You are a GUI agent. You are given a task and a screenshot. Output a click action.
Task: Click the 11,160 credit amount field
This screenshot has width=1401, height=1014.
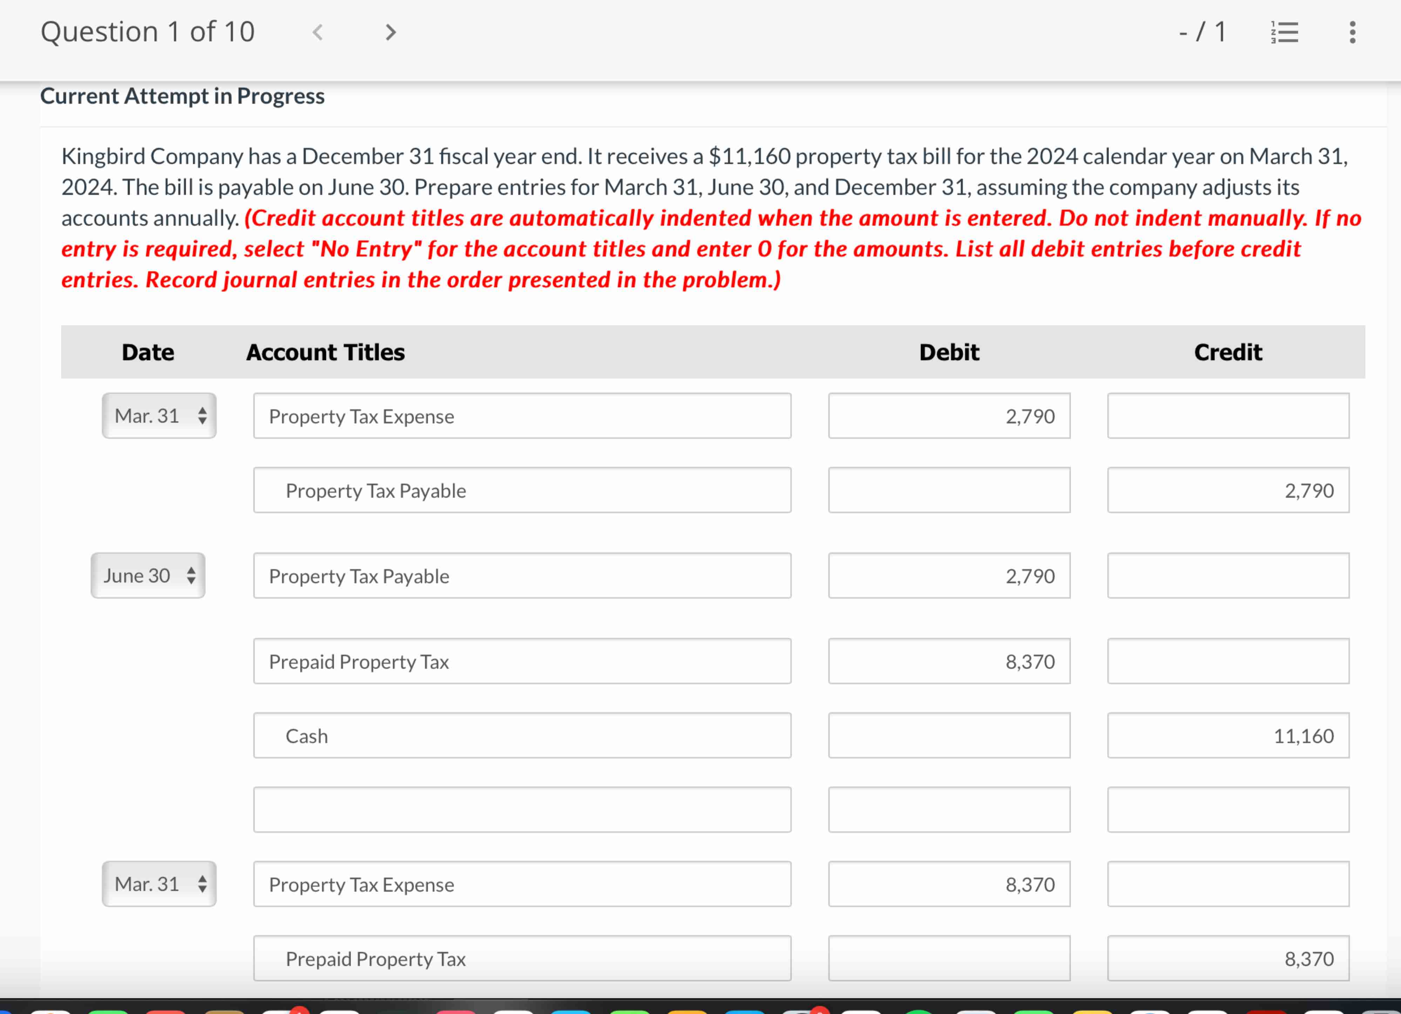1228,735
